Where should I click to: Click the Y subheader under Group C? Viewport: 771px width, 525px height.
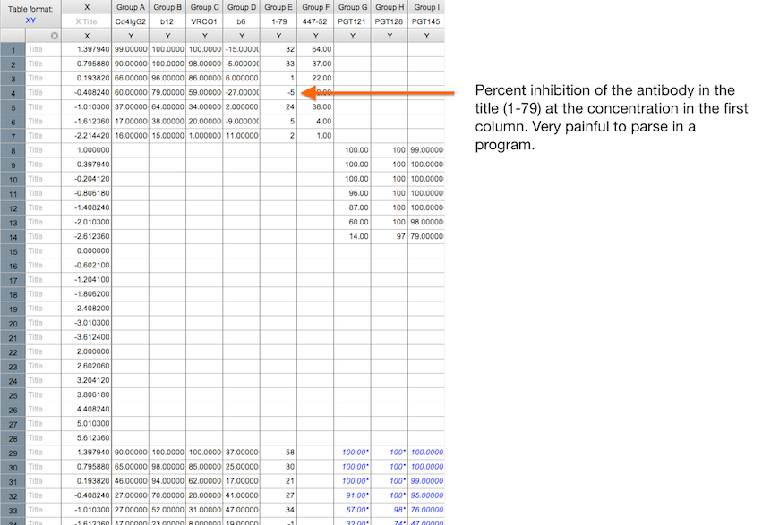click(x=205, y=36)
